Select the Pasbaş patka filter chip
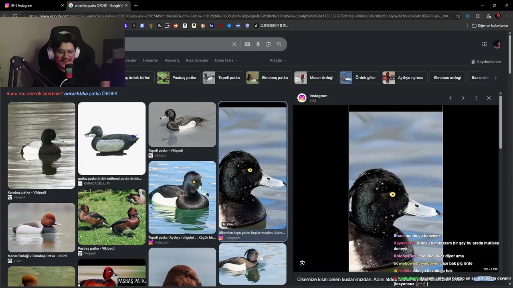The height and width of the screenshot is (288, 513). (178, 78)
